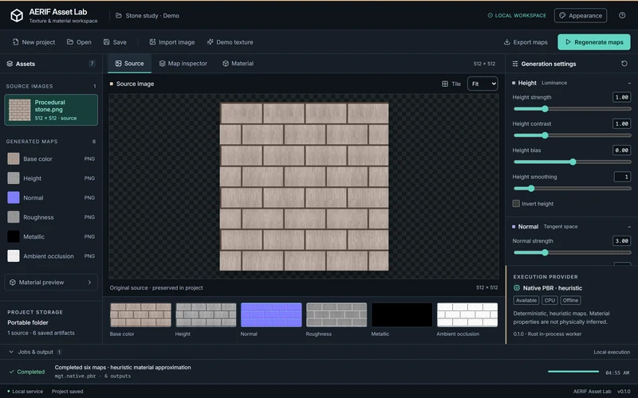Click the Available provider tag
This screenshot has width=638, height=398.
pyautogui.click(x=526, y=301)
